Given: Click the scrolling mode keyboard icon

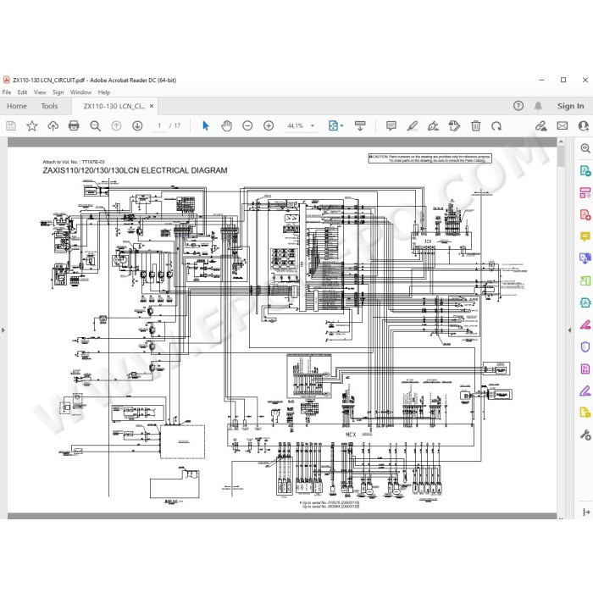Looking at the screenshot, I should pyautogui.click(x=360, y=125).
